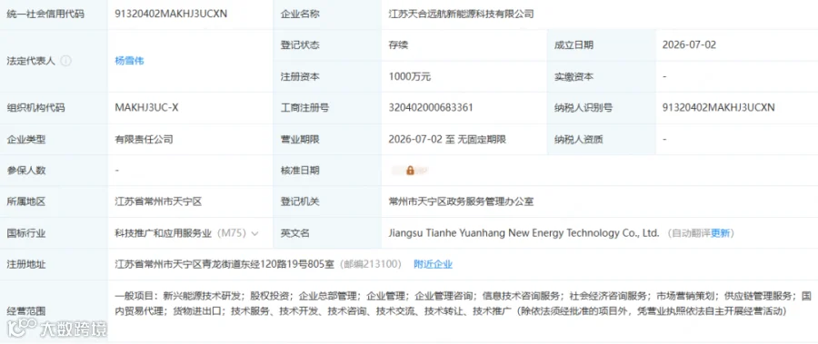Select business registration number 320402000683361
This screenshot has height=344, width=818.
(431, 108)
